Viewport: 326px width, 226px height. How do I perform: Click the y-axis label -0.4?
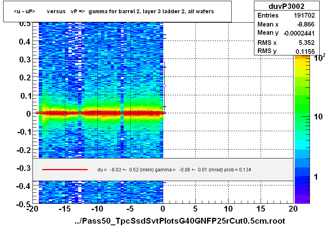[23, 186]
